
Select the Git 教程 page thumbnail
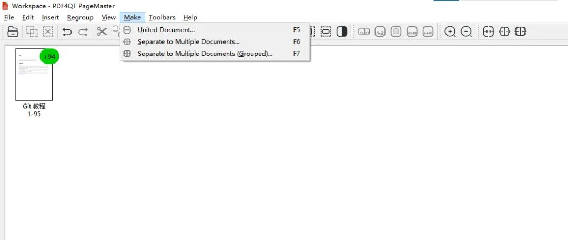pos(34,75)
